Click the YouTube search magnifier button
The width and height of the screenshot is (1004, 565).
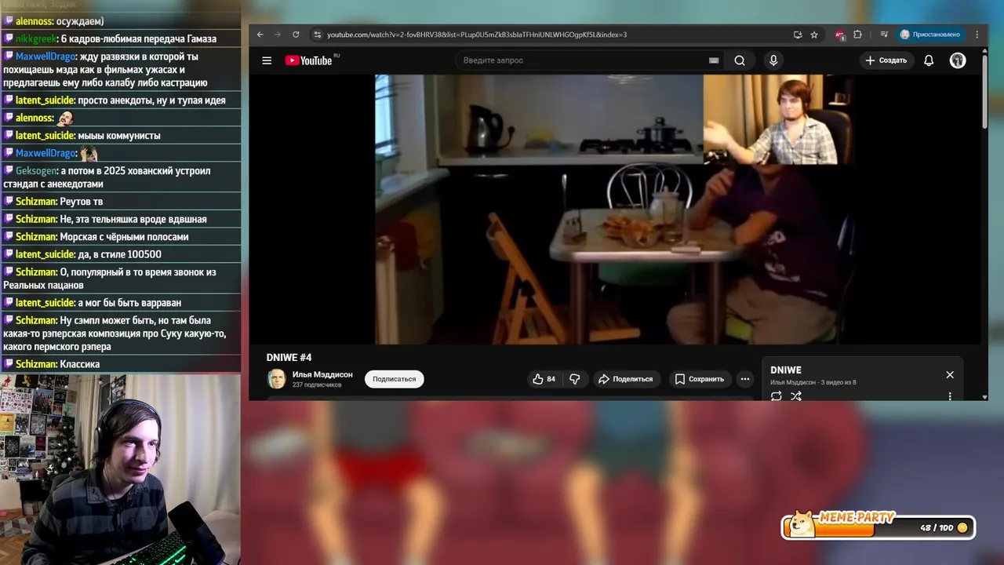(x=740, y=60)
